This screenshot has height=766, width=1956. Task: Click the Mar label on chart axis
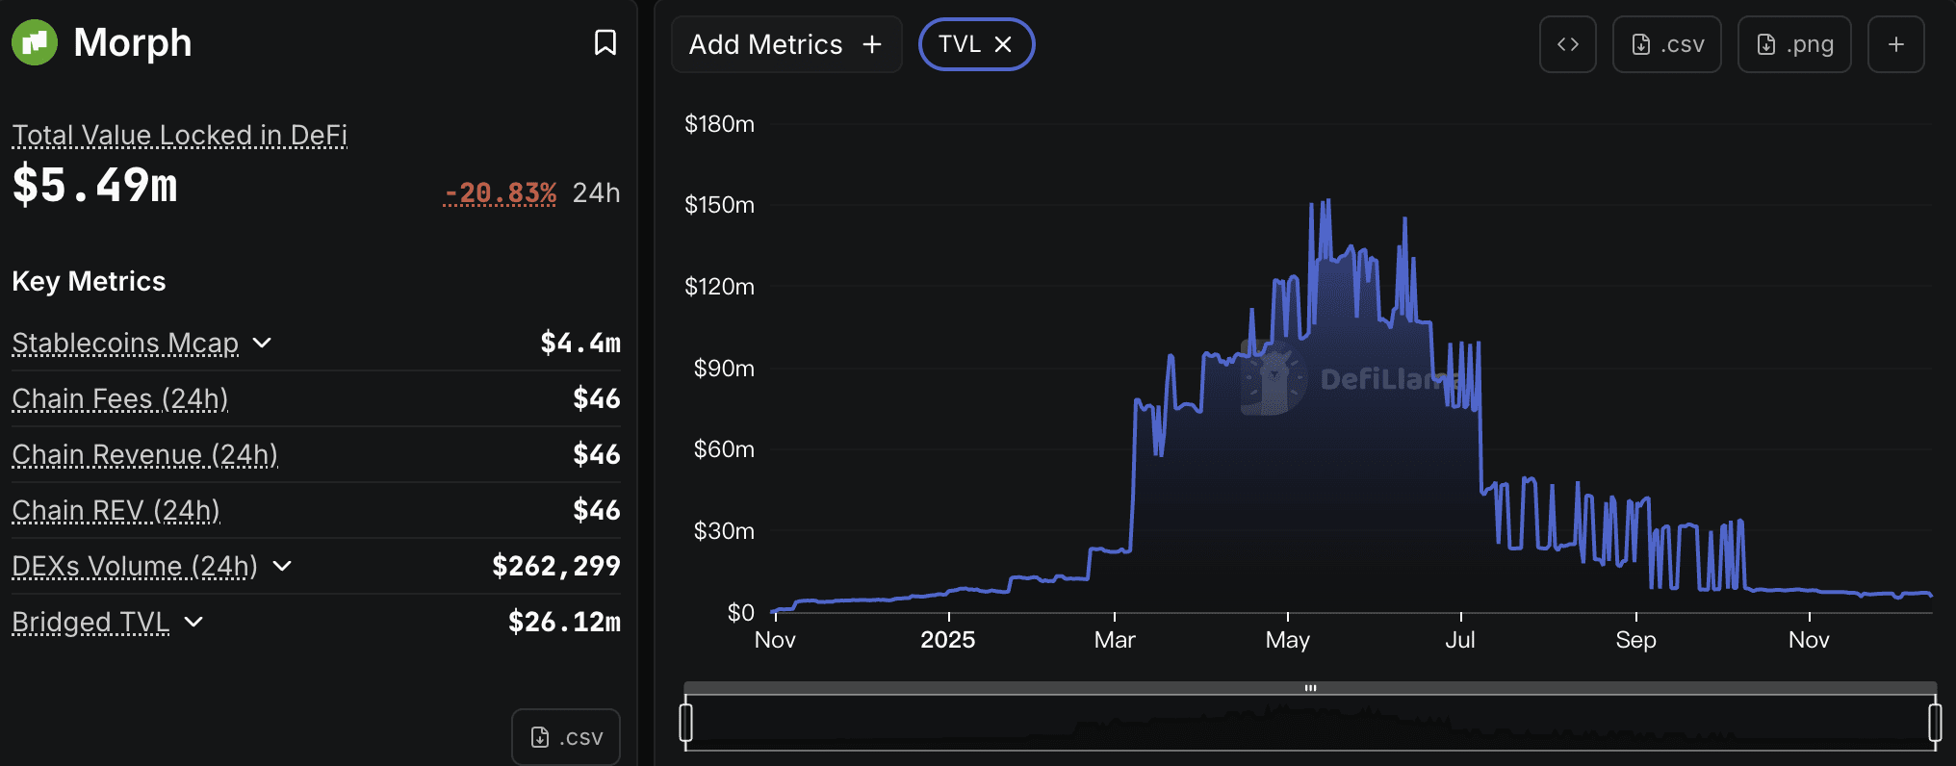pos(1115,640)
